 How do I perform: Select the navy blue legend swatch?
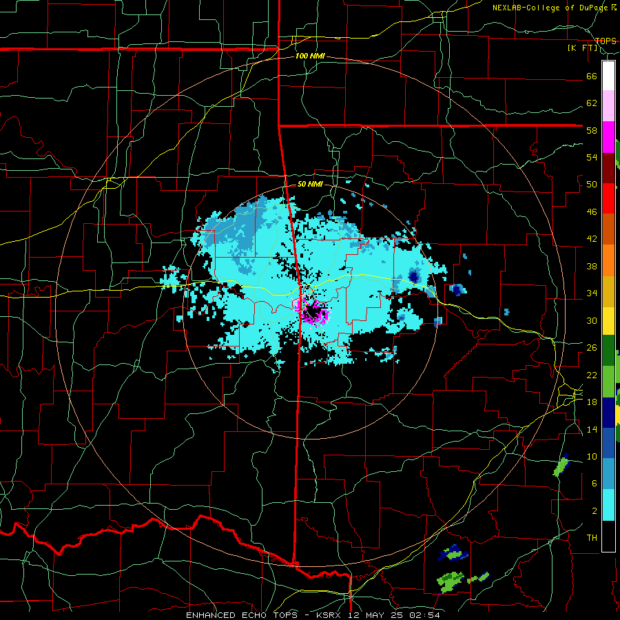pos(608,413)
